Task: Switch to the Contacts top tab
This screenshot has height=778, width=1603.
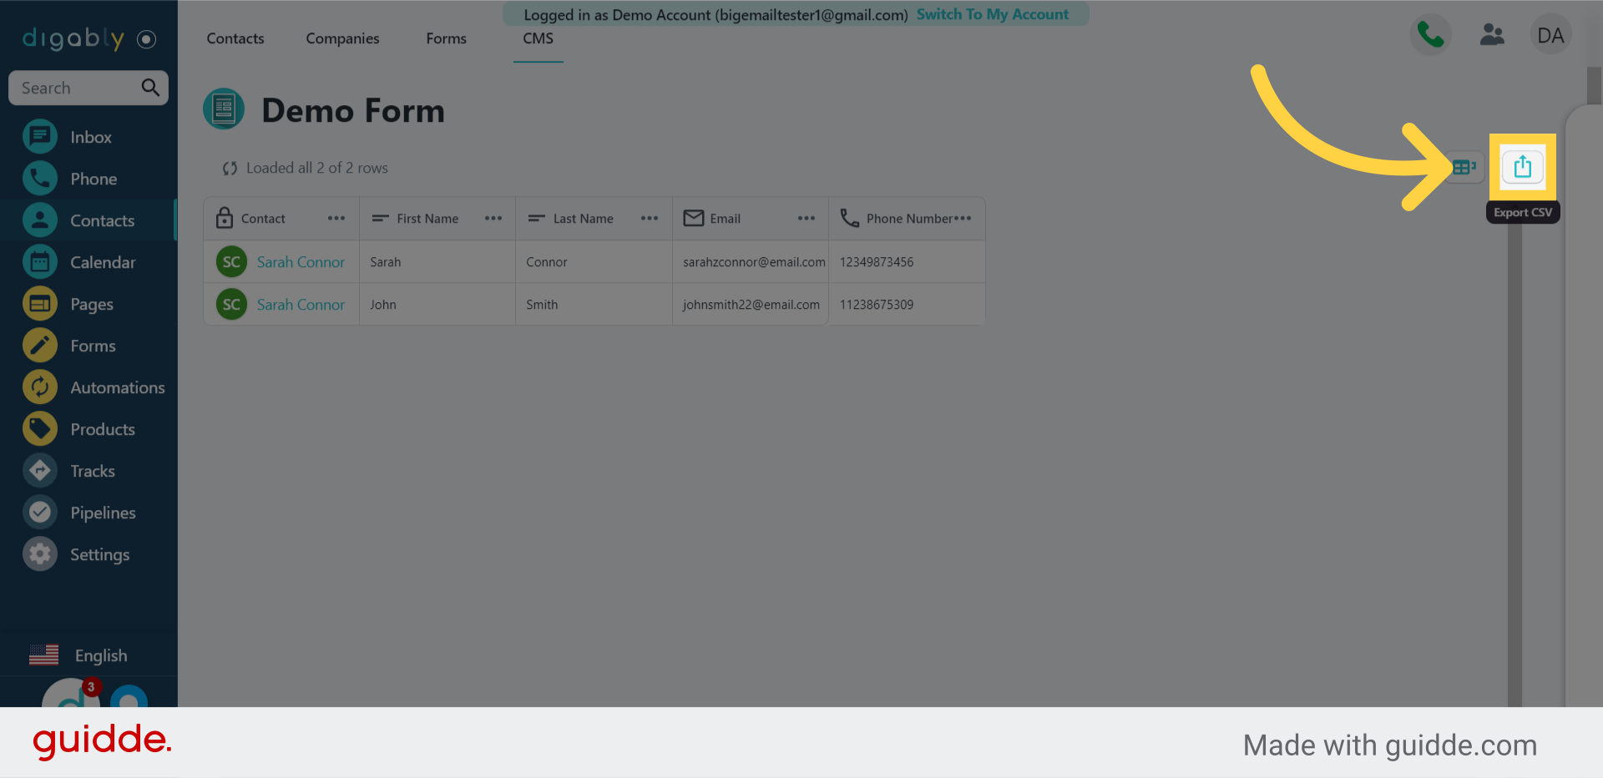Action: click(235, 38)
